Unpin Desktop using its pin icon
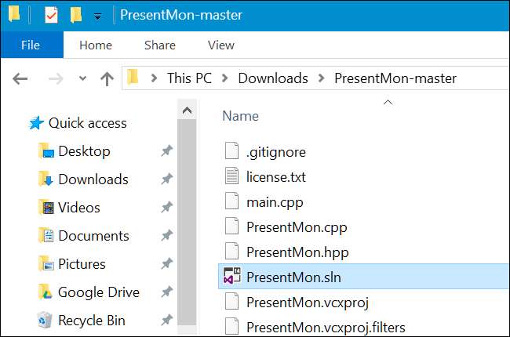The image size is (510, 337). click(x=166, y=151)
